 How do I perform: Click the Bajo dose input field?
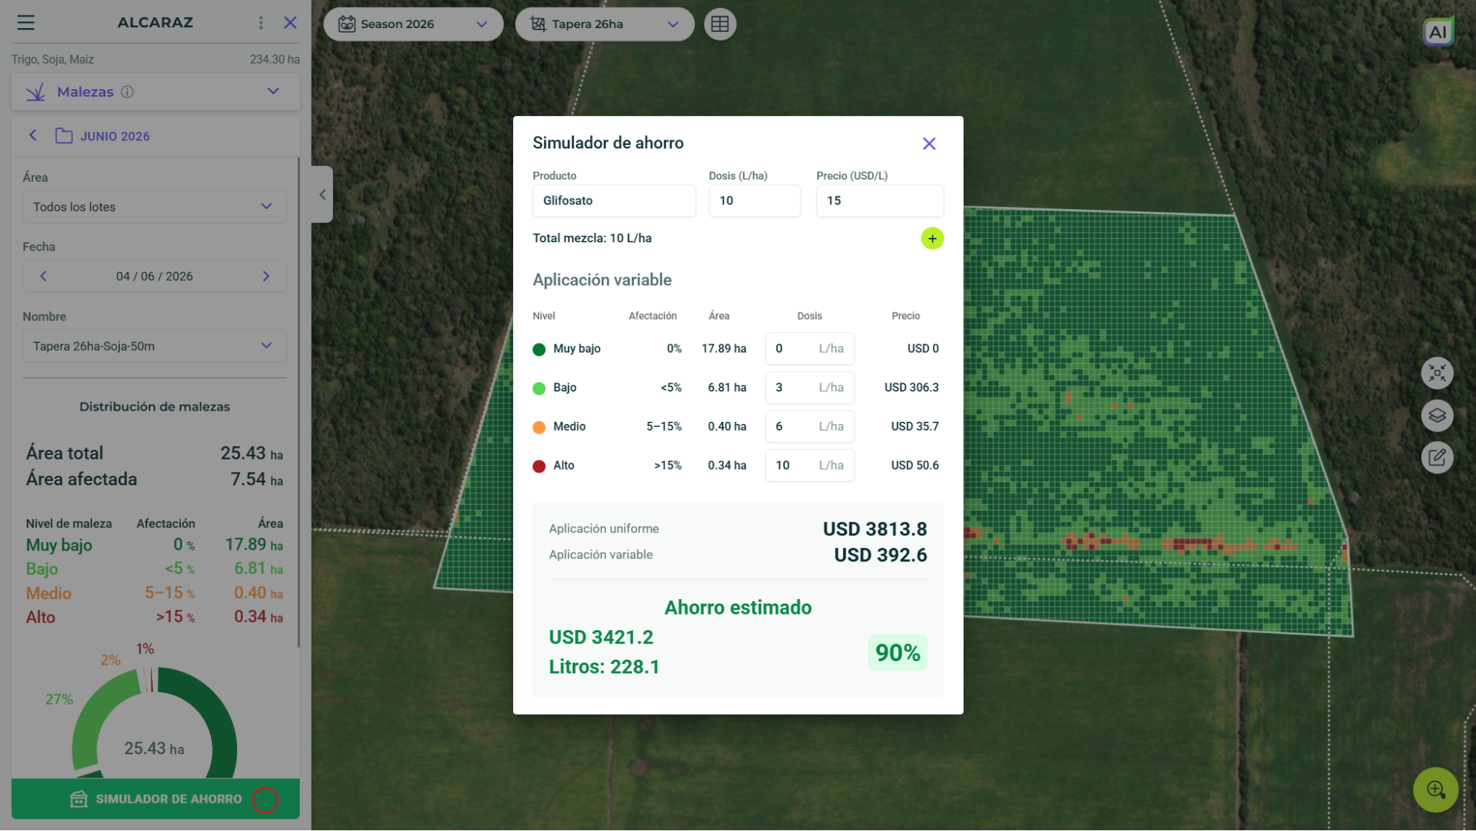809,388
